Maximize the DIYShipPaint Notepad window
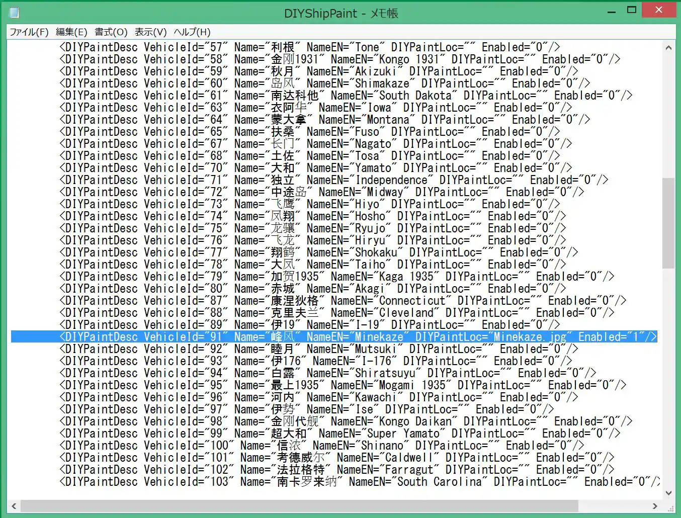Image resolution: width=681 pixels, height=518 pixels. click(632, 10)
